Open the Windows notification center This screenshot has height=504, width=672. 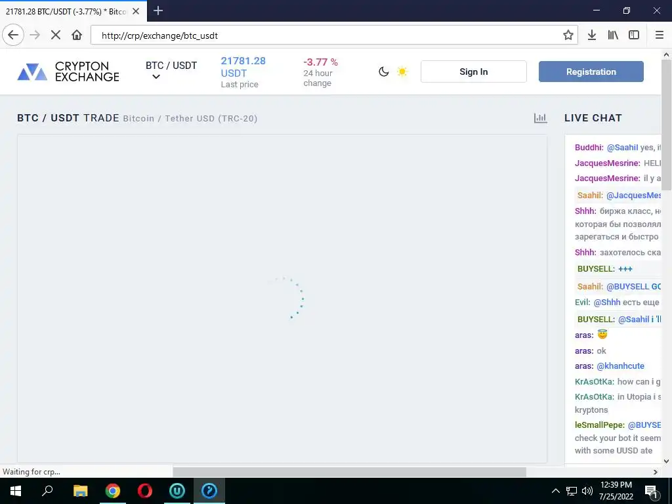(652, 491)
